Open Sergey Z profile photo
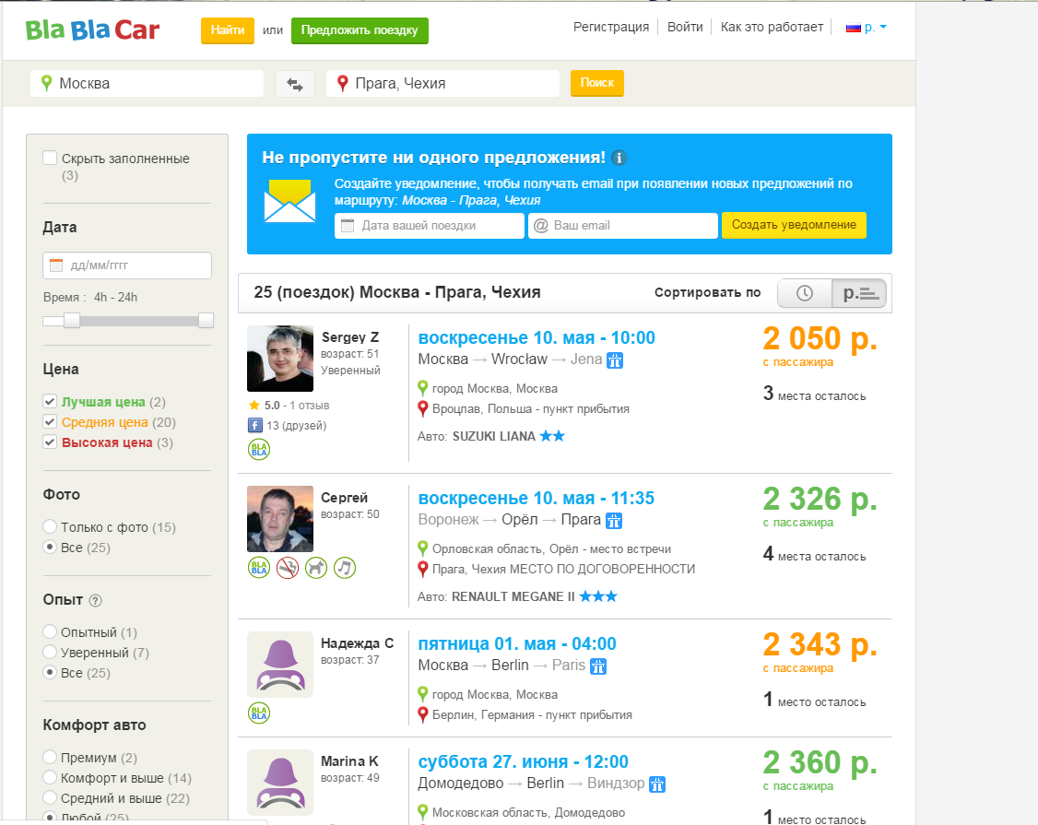The width and height of the screenshot is (1038, 825). point(280,359)
